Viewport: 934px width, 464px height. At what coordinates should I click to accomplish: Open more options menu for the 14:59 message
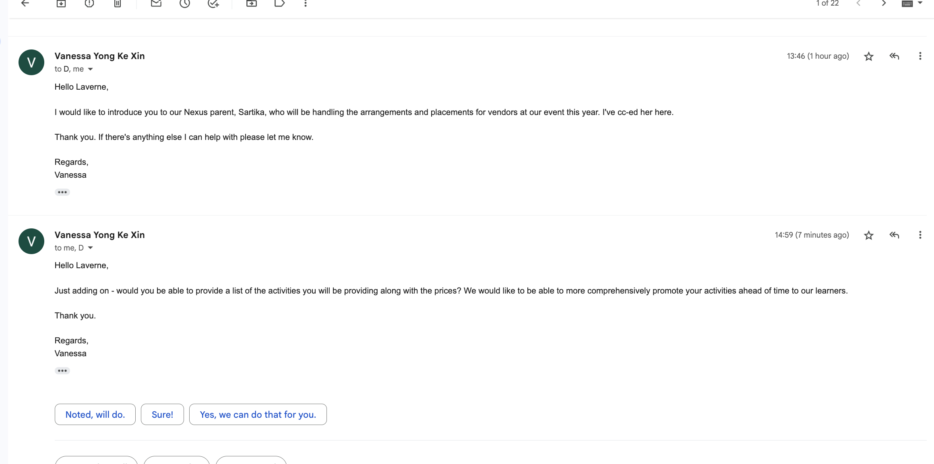(920, 235)
